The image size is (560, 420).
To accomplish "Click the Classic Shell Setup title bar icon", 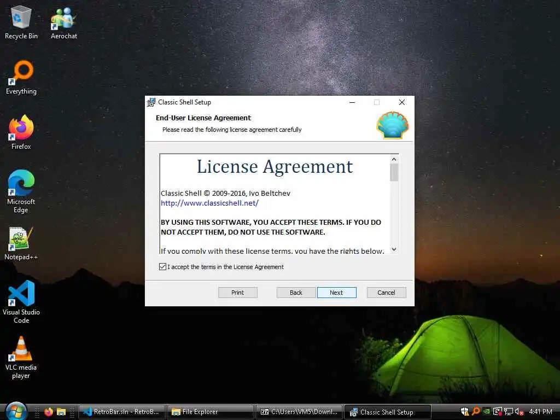I will (151, 102).
